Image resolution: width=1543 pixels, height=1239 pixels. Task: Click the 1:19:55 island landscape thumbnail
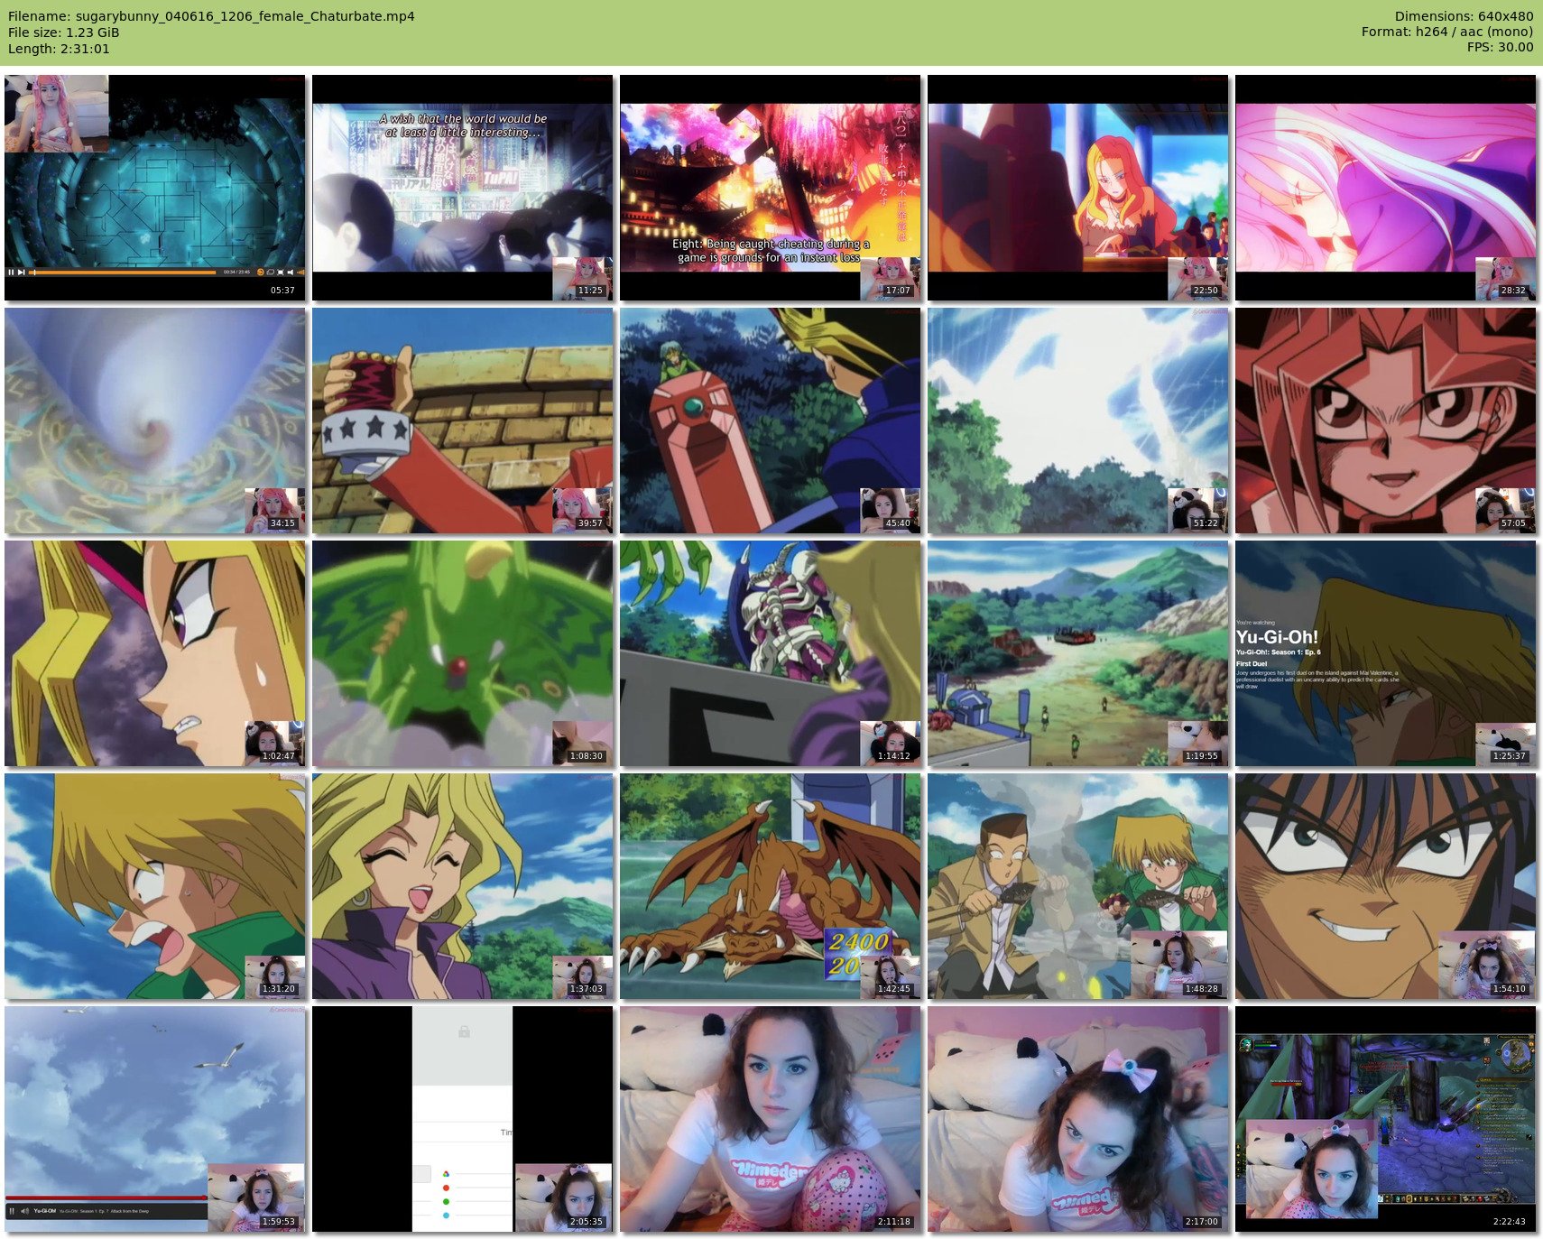pyautogui.click(x=1078, y=653)
